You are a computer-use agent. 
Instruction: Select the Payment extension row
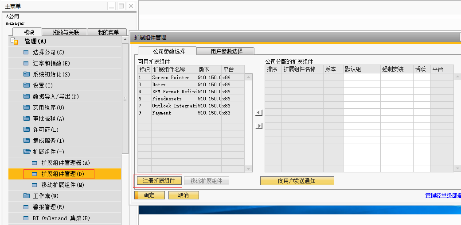tap(191, 113)
